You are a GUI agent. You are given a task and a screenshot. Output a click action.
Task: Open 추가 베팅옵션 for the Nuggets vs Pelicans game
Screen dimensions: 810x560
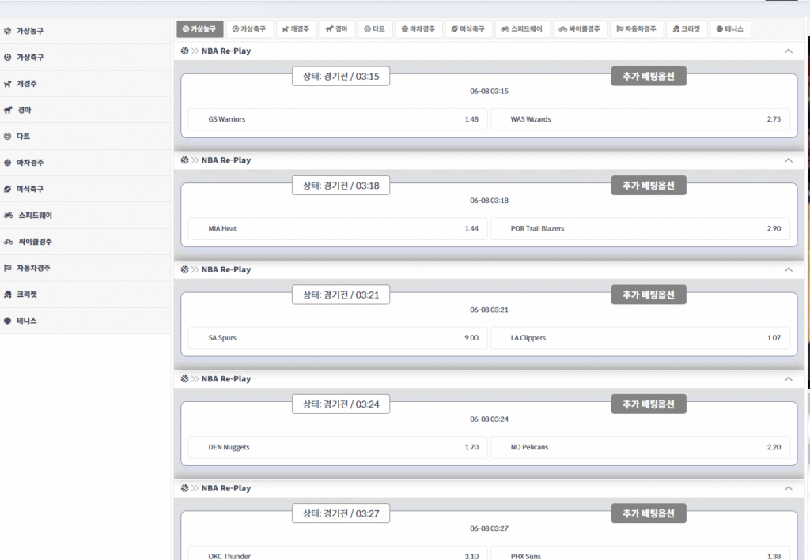pos(649,404)
